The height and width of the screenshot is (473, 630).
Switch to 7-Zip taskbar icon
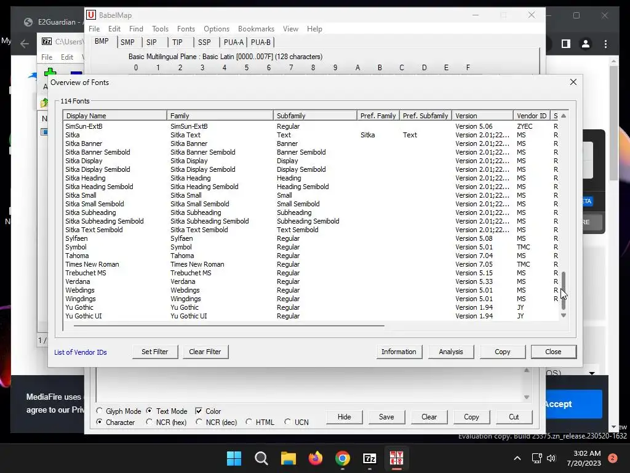[x=369, y=458]
